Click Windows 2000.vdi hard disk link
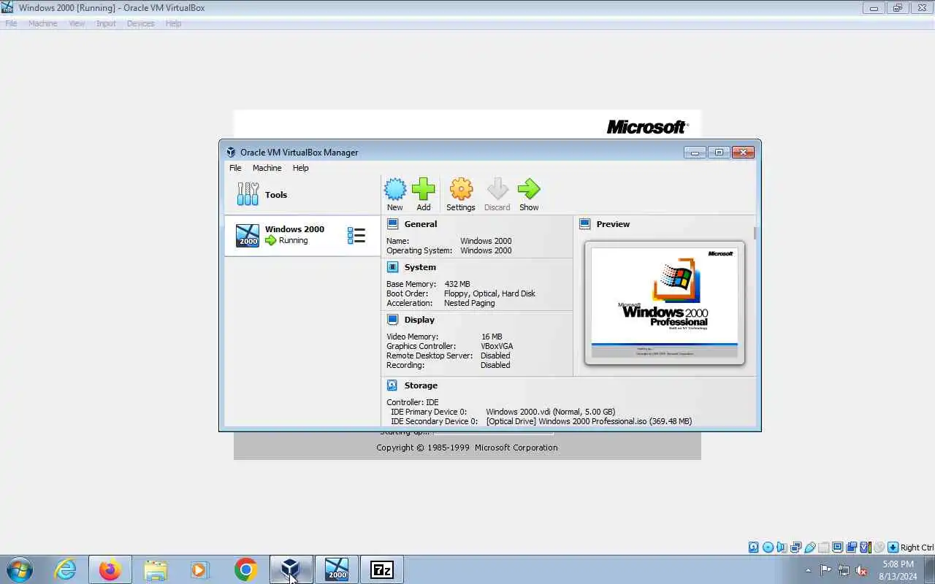Screen dimensions: 935x584 550,412
